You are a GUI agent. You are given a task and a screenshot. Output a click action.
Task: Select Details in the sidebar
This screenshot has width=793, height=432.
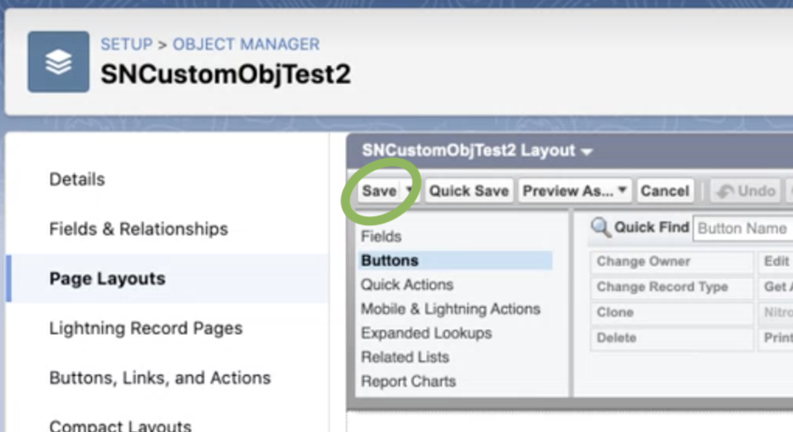pyautogui.click(x=77, y=179)
